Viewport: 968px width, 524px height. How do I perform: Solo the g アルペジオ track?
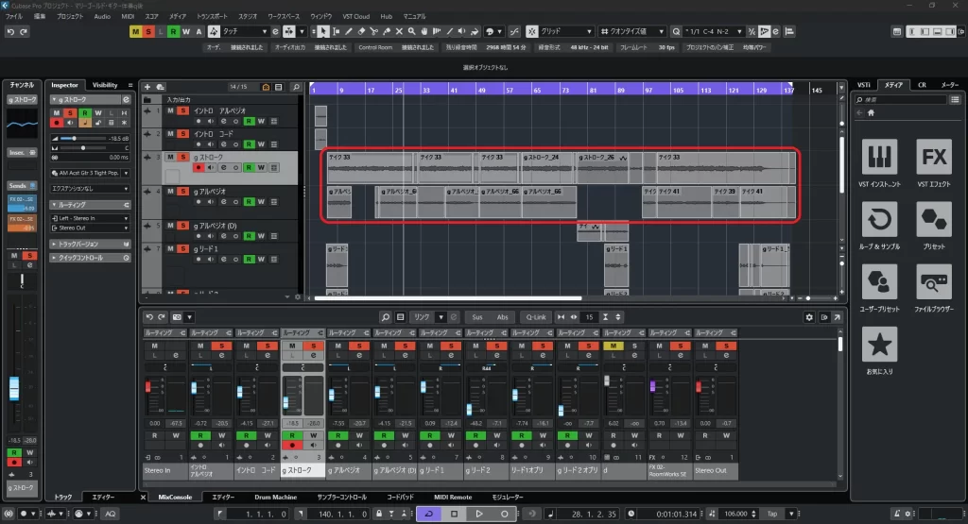182,191
